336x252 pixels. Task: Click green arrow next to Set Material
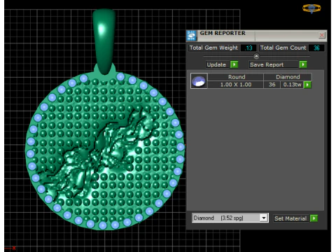click(314, 218)
